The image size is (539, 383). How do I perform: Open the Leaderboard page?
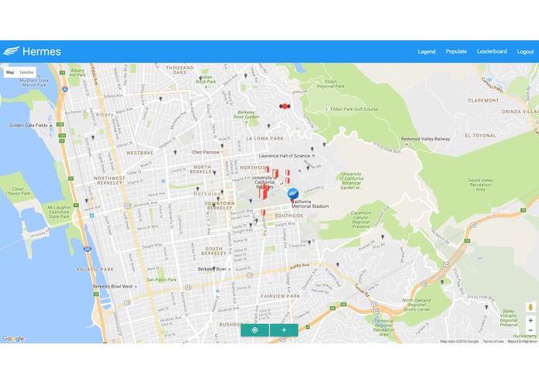click(x=492, y=51)
